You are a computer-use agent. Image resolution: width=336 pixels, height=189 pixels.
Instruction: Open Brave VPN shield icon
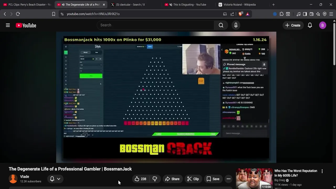click(x=325, y=14)
